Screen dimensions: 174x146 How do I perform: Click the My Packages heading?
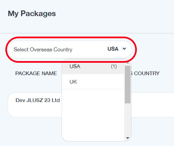coord(32,13)
